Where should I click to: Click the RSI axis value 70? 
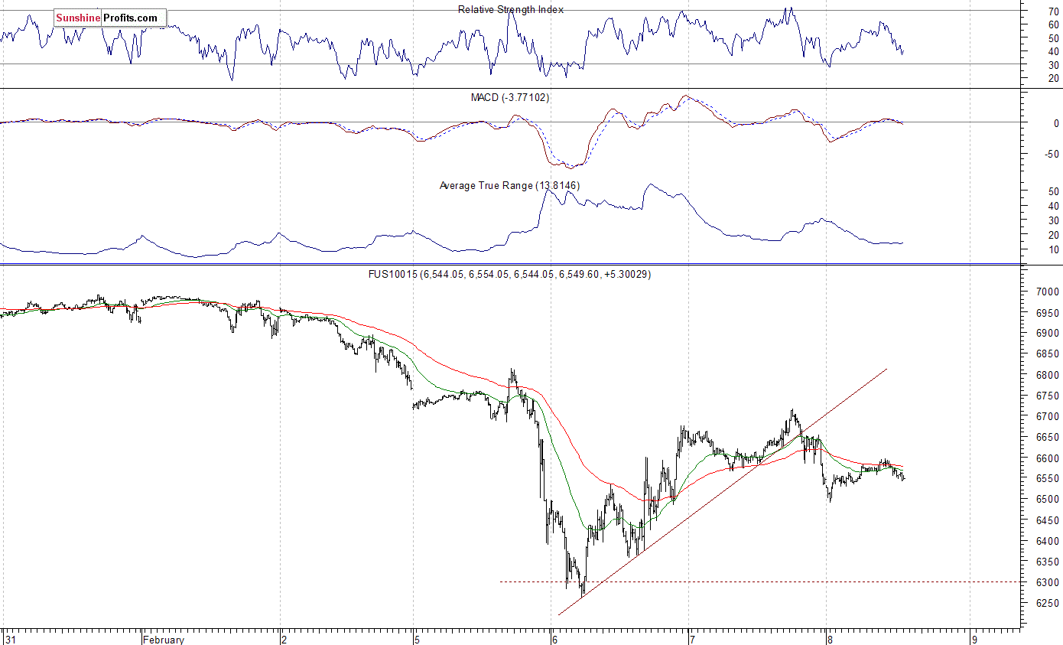coord(1053,11)
